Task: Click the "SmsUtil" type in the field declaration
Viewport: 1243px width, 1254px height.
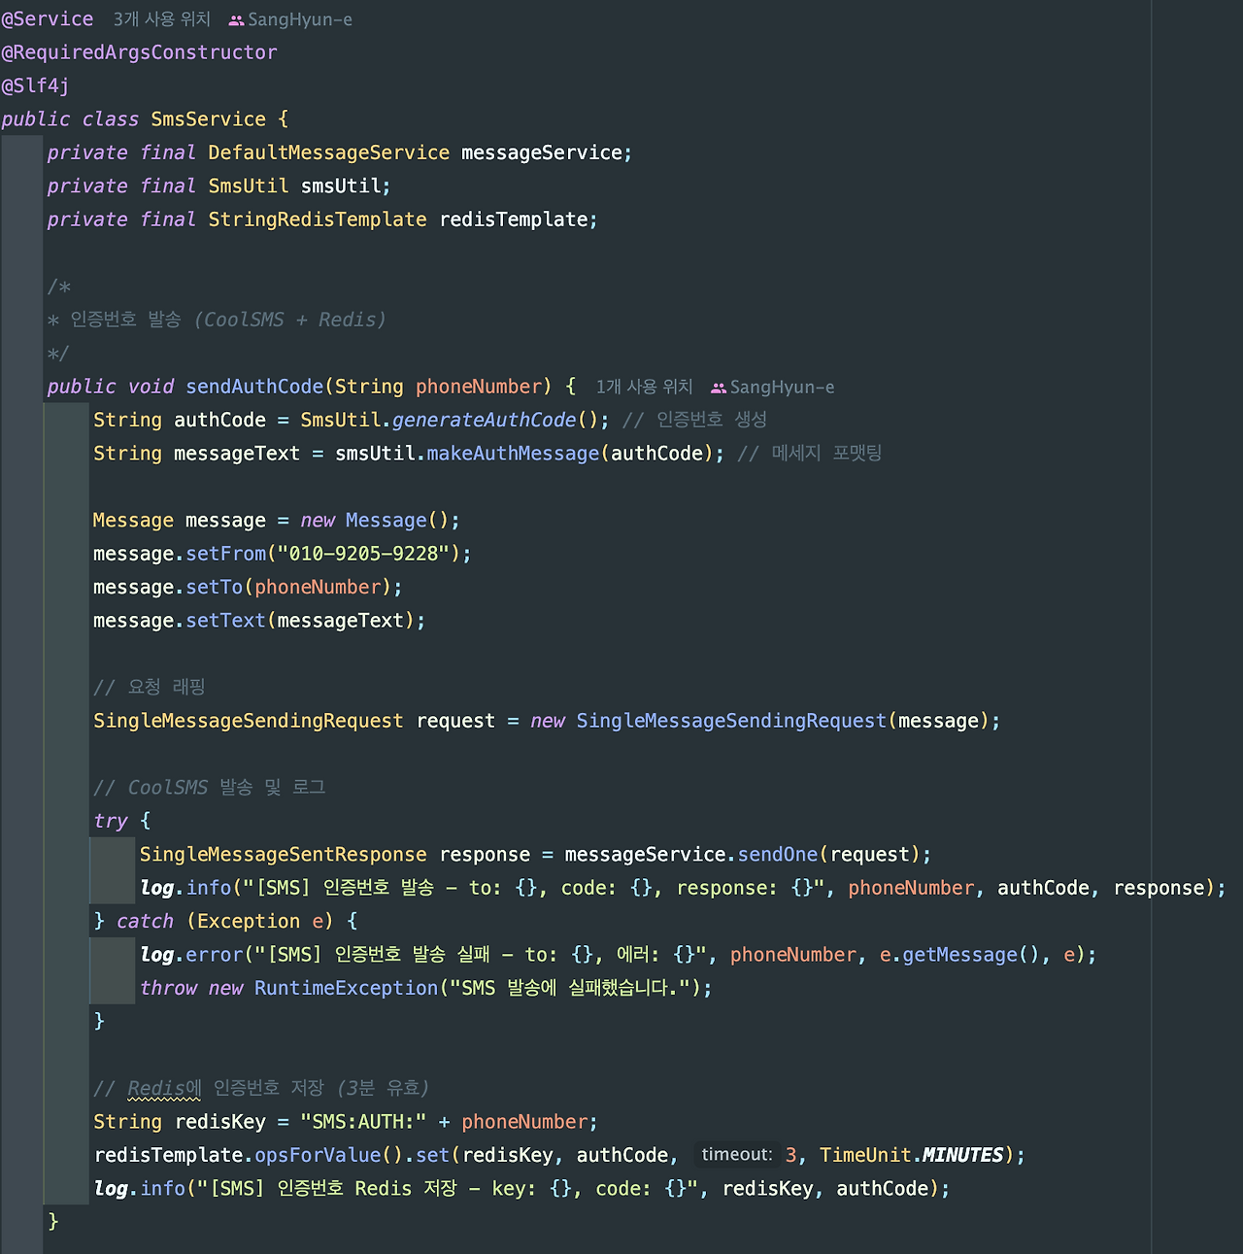Action: (249, 186)
